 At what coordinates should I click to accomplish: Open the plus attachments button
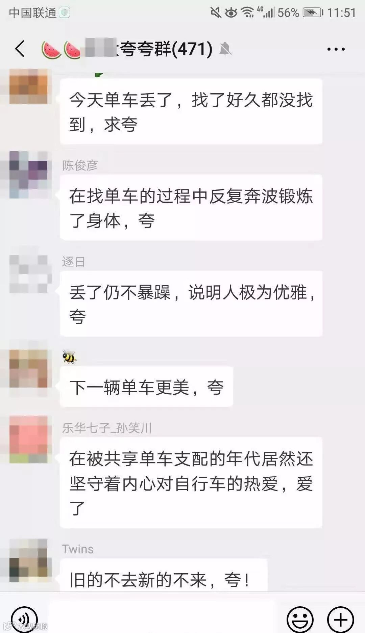[341, 619]
